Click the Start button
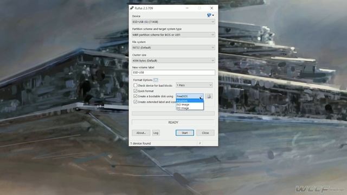Image resolution: width=347 pixels, height=195 pixels. [185, 133]
